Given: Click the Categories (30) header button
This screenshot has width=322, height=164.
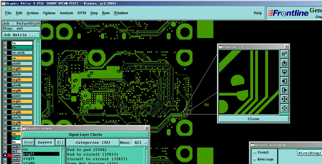Looking at the screenshot, I should 93,142.
